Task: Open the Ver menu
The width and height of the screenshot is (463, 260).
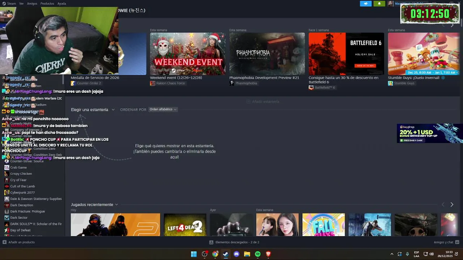Action: tap(21, 4)
